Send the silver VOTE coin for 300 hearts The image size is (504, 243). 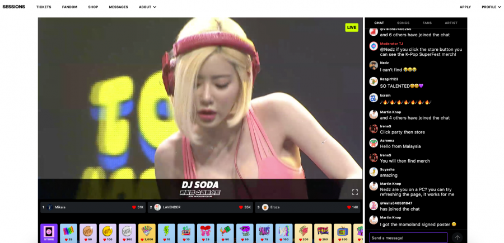click(x=127, y=233)
